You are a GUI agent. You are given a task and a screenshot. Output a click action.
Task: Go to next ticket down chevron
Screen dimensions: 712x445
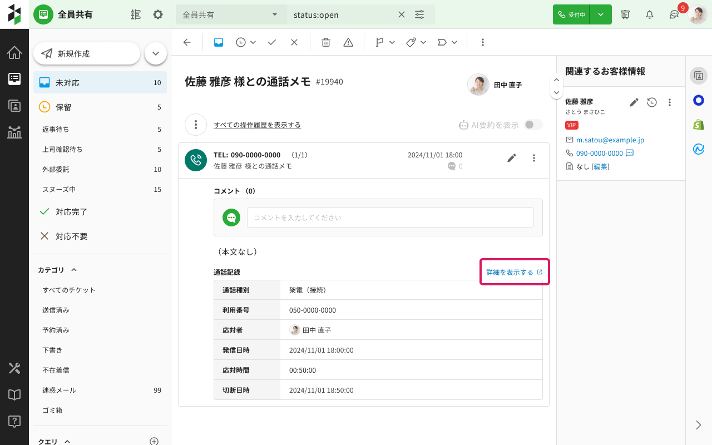coord(556,92)
